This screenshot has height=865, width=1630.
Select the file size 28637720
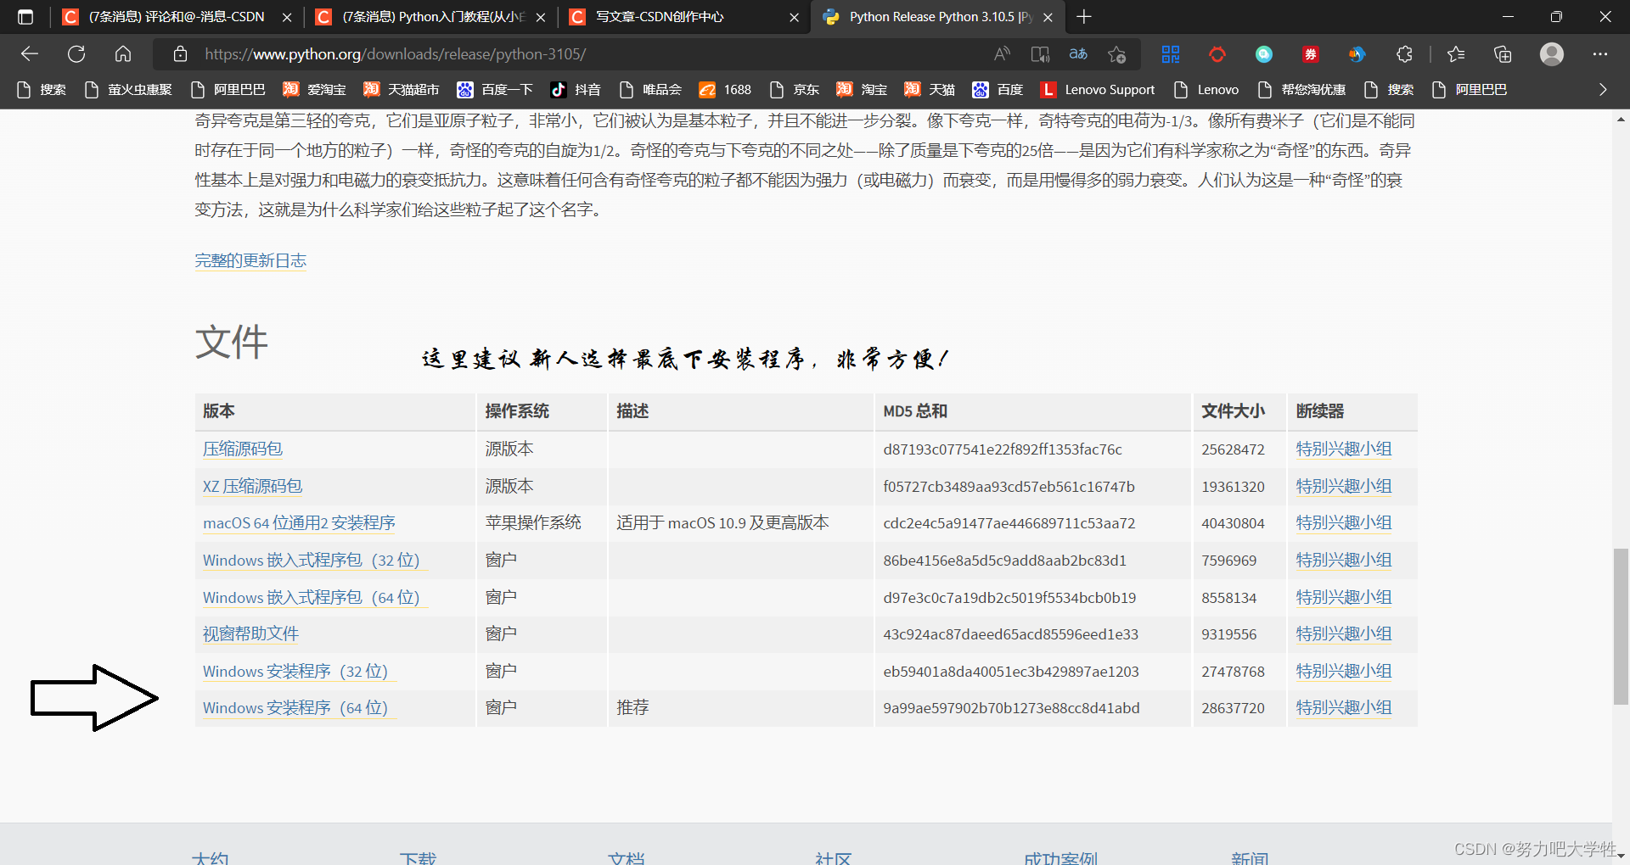click(x=1233, y=708)
